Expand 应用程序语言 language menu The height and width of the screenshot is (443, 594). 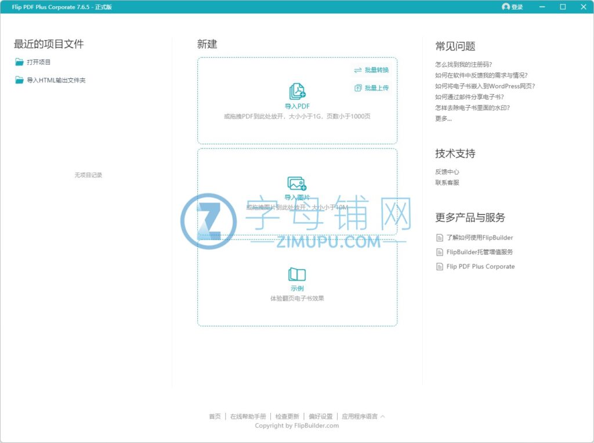point(360,416)
